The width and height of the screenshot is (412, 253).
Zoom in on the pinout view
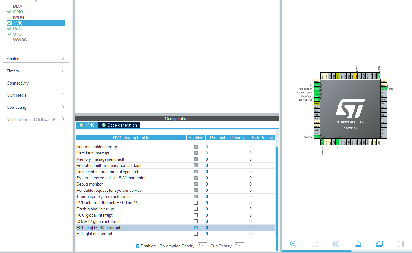293,244
